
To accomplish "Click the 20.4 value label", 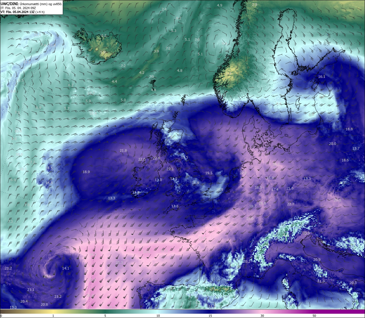I will pyautogui.click(x=24, y=301).
